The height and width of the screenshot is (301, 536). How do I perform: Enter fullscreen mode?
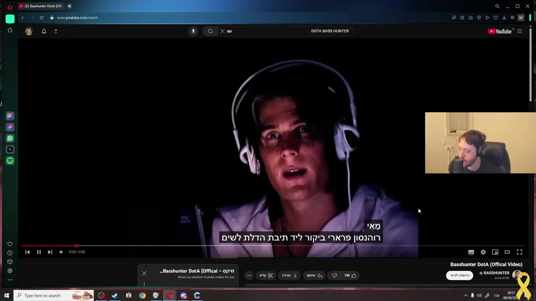point(519,252)
